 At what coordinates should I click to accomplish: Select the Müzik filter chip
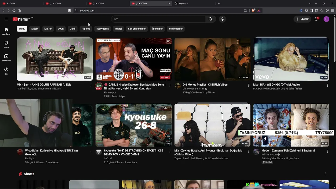coord(35,29)
